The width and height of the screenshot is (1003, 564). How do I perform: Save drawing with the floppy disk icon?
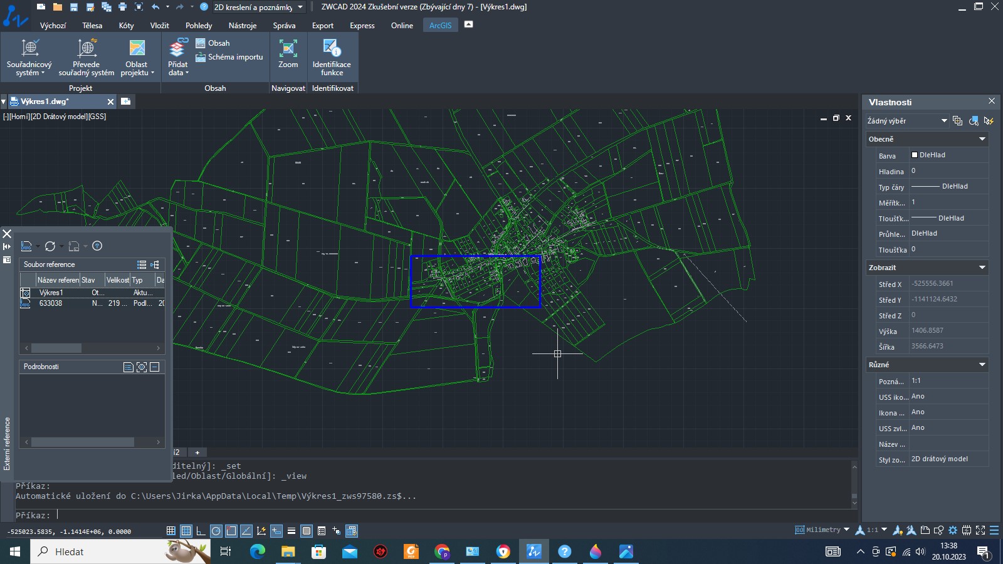73,7
